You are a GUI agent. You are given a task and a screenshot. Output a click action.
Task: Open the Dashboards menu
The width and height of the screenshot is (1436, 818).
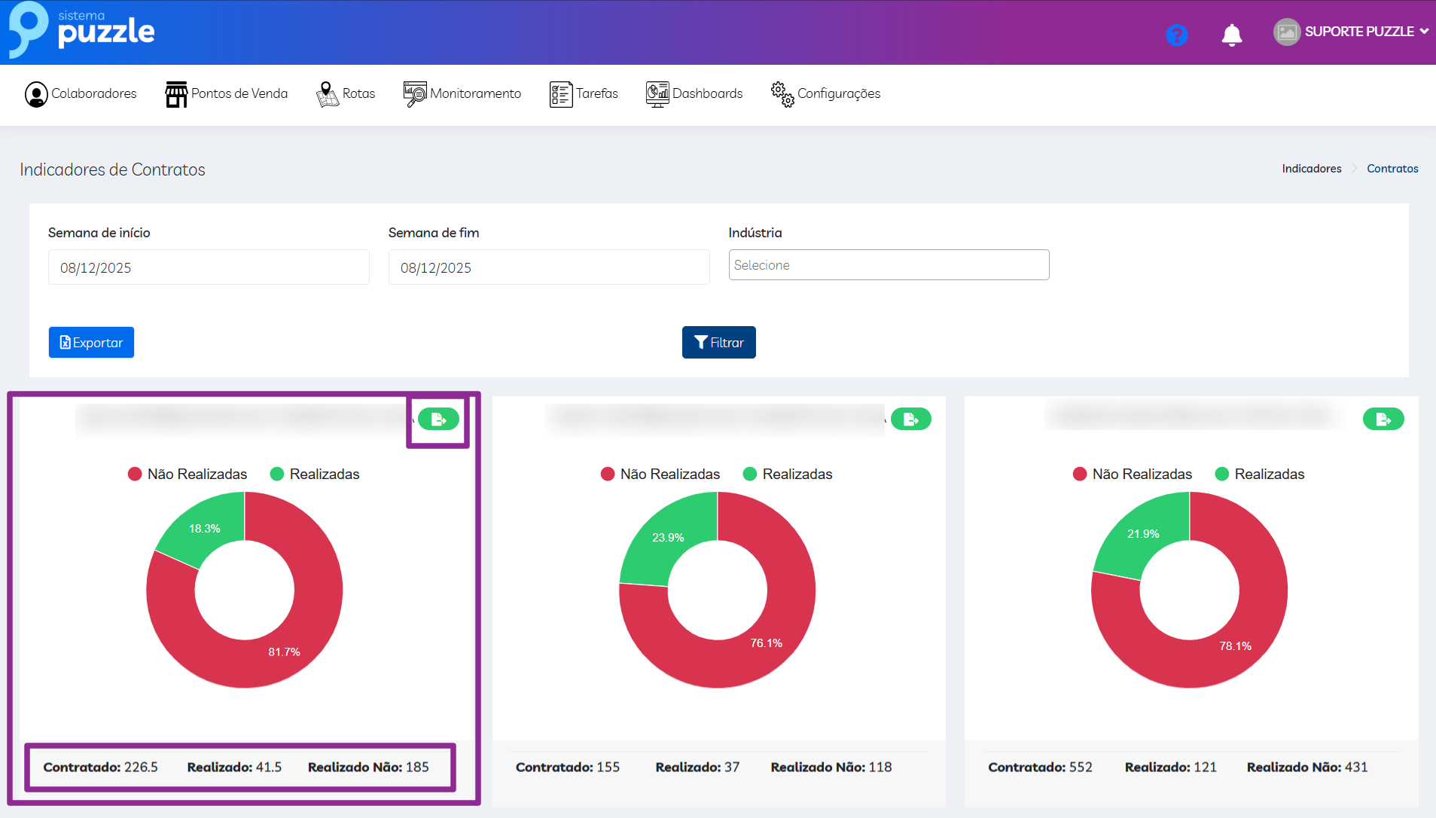pos(694,93)
